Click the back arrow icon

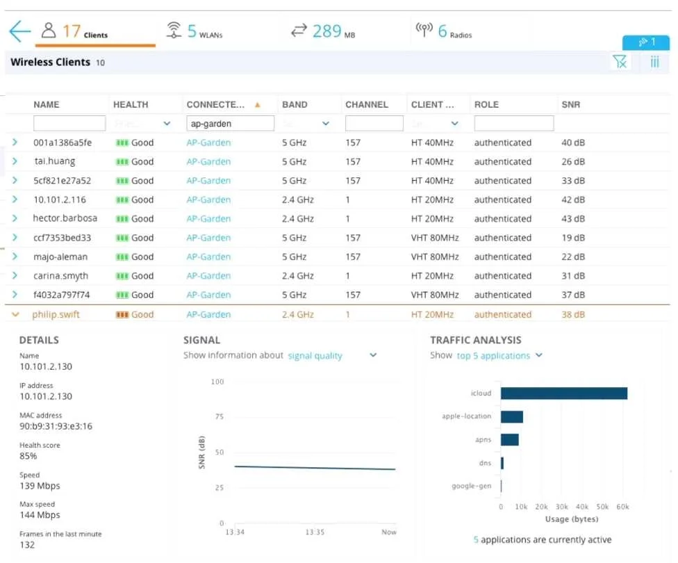(x=20, y=31)
